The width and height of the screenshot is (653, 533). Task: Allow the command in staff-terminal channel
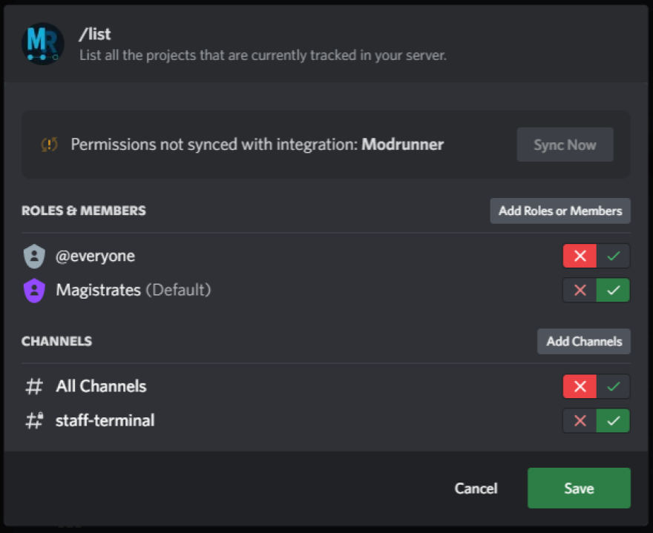click(x=614, y=421)
